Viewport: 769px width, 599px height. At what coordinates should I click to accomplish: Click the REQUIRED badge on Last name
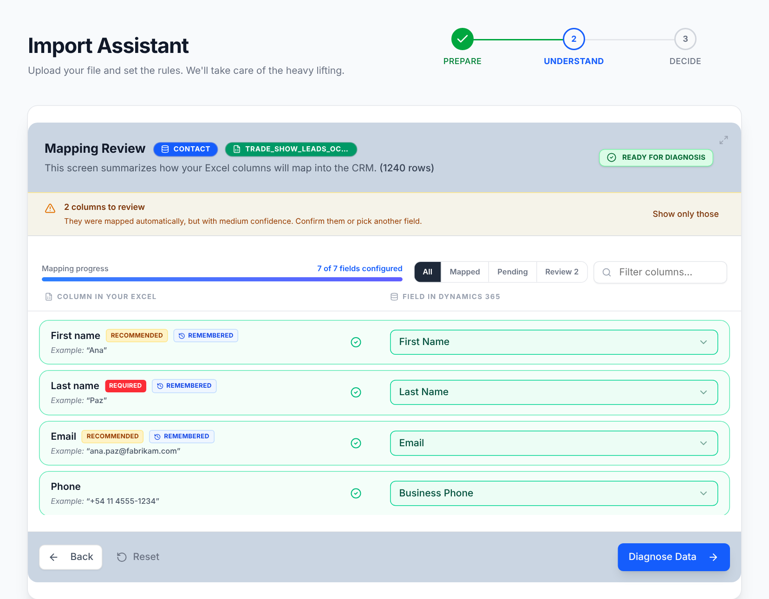pyautogui.click(x=125, y=386)
